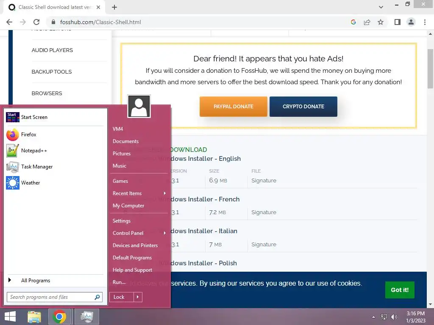434x325 pixels.
Task: Open Windows Installer - French download
Action: pos(205,199)
